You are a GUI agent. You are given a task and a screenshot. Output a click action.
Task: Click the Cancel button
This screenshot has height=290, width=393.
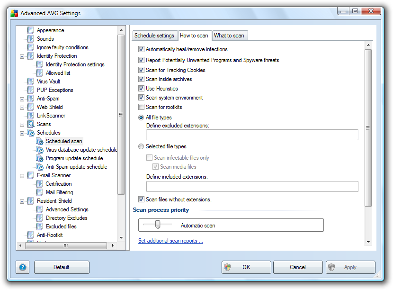(298, 267)
